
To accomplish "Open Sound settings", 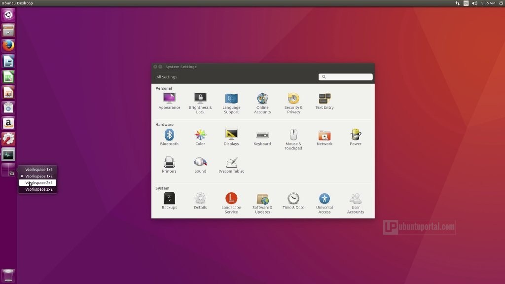I will click(x=200, y=165).
